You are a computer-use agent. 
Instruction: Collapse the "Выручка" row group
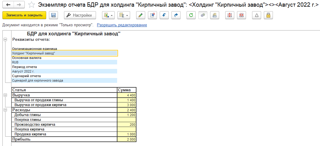coord(5,95)
